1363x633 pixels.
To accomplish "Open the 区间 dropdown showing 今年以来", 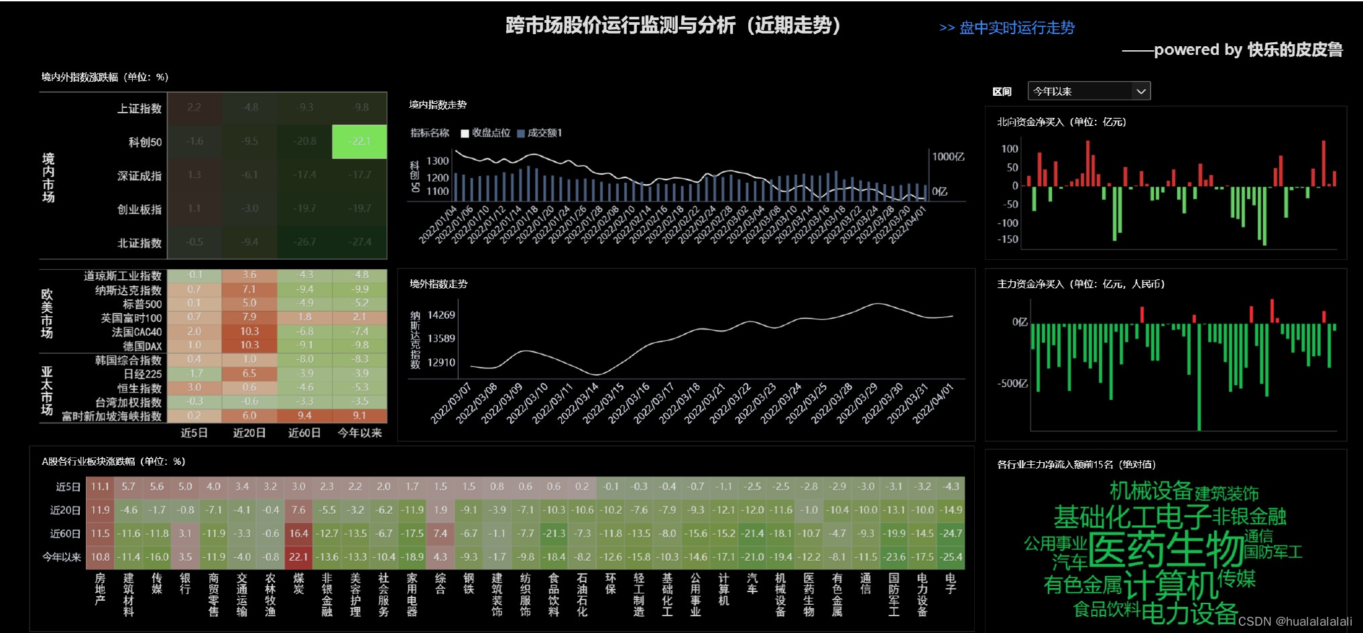I will point(1089,91).
